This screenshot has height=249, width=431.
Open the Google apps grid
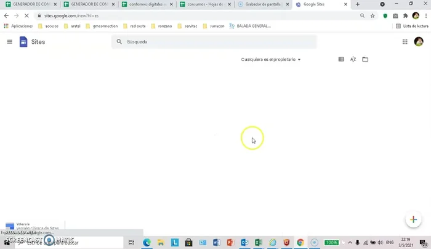405,42
